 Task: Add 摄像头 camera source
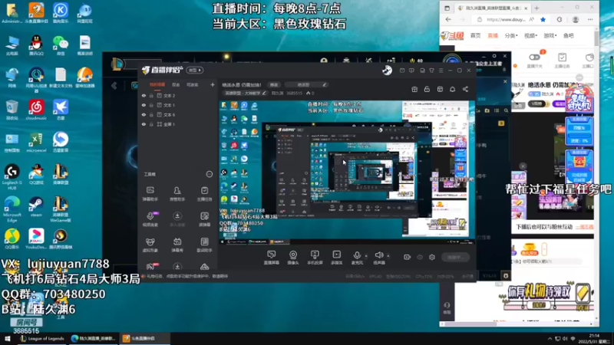[x=293, y=258]
